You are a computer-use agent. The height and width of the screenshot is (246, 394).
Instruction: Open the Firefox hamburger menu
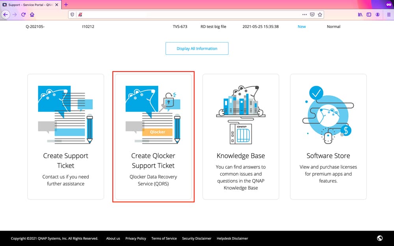coord(389,15)
